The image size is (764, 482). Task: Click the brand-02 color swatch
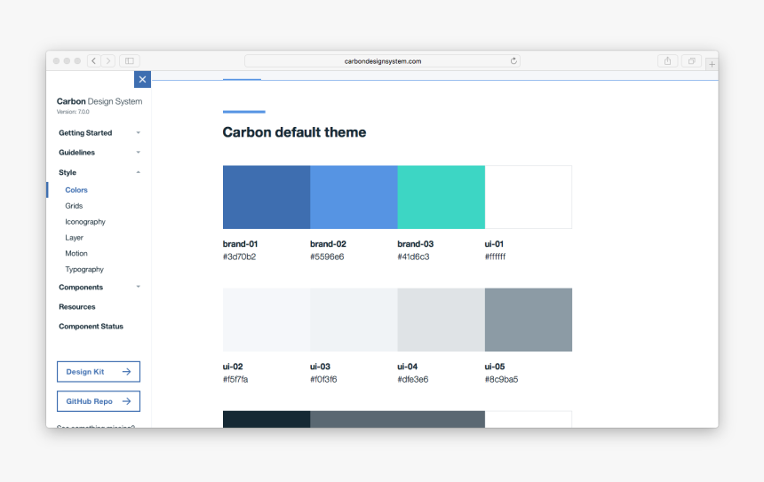(x=354, y=197)
